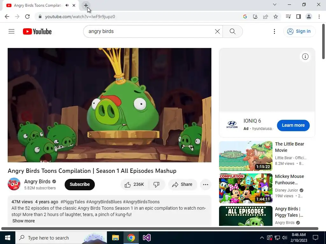
Task: Open File Explorer from the taskbar
Action: pos(115,238)
